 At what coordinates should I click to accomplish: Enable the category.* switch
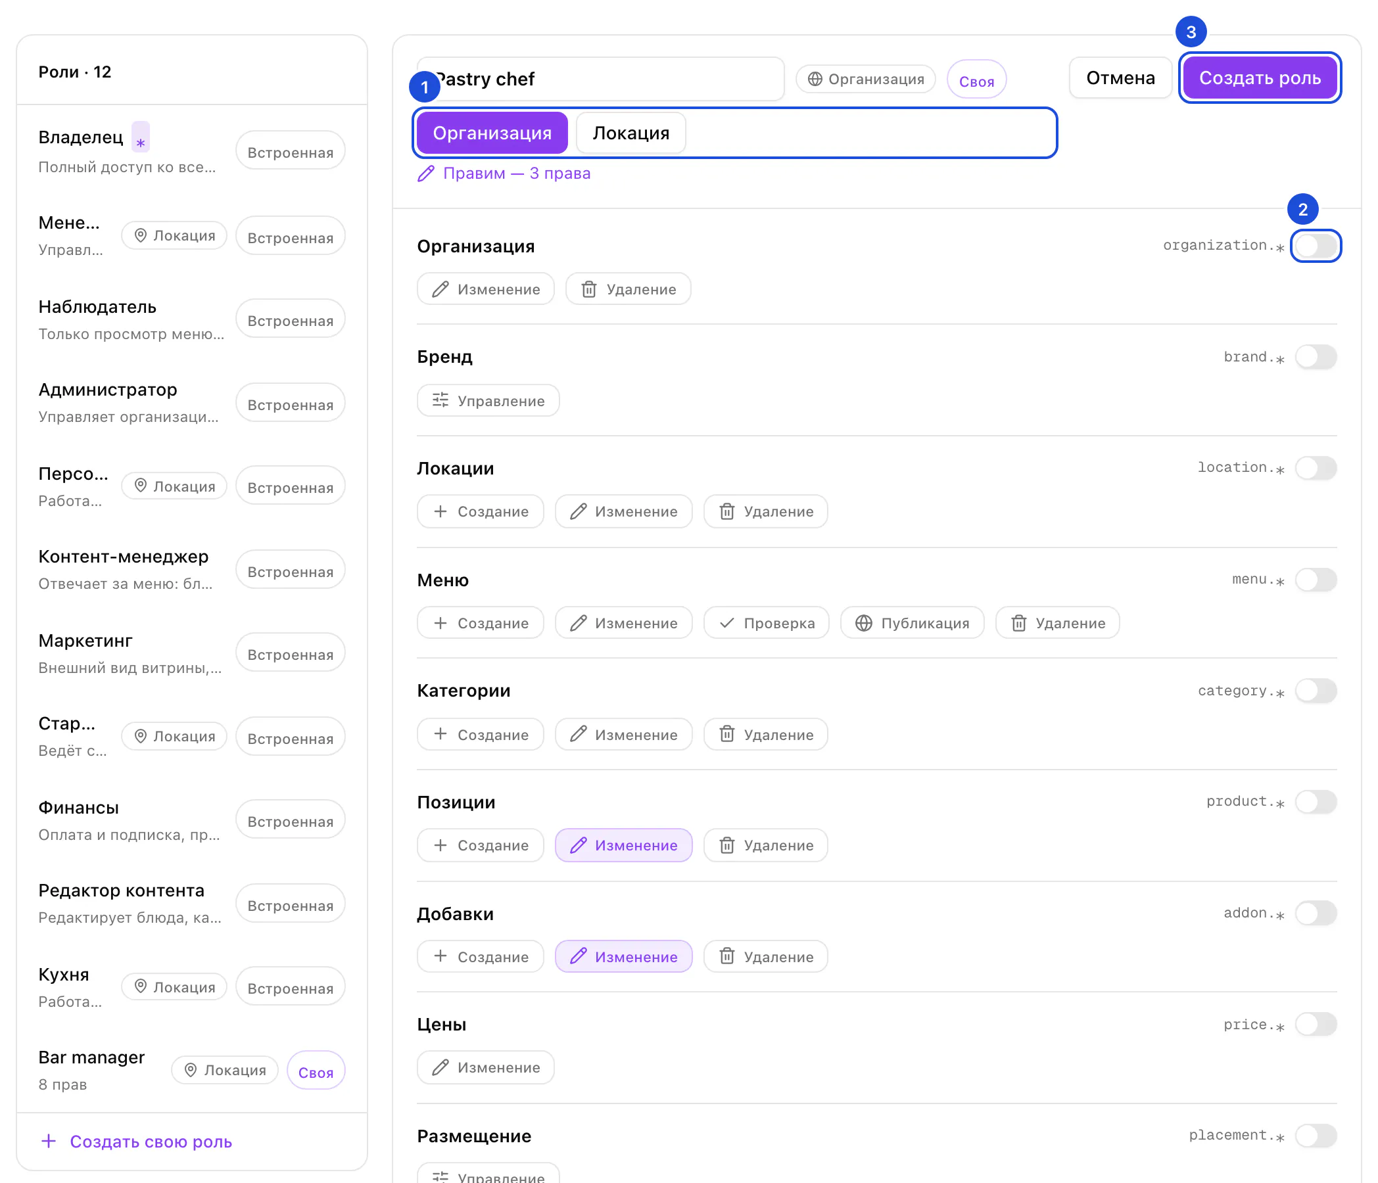pyautogui.click(x=1316, y=691)
